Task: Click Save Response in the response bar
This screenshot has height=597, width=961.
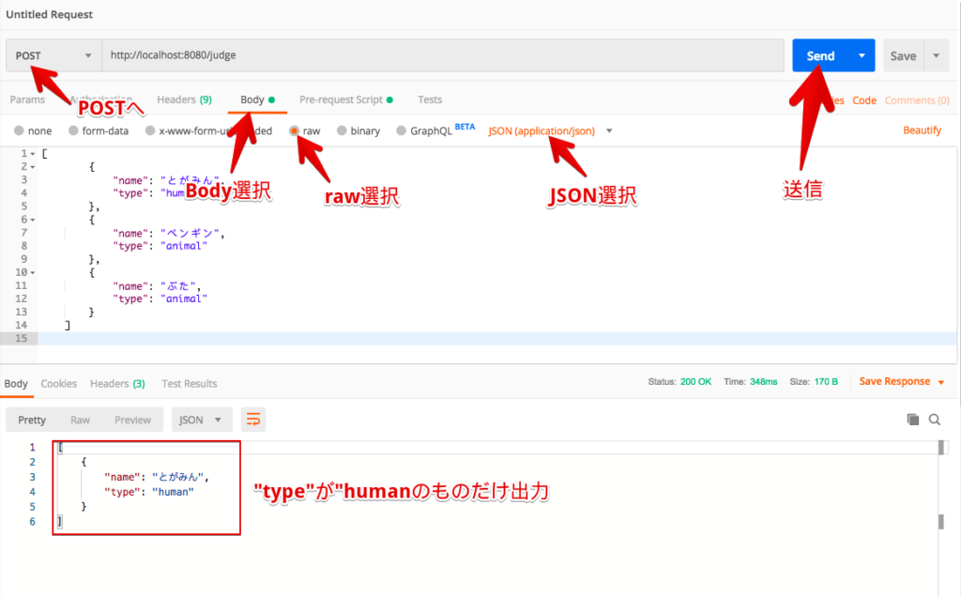Action: point(894,381)
